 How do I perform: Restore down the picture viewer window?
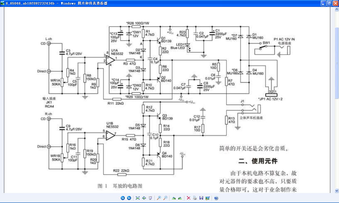pyautogui.click(x=329, y=3)
